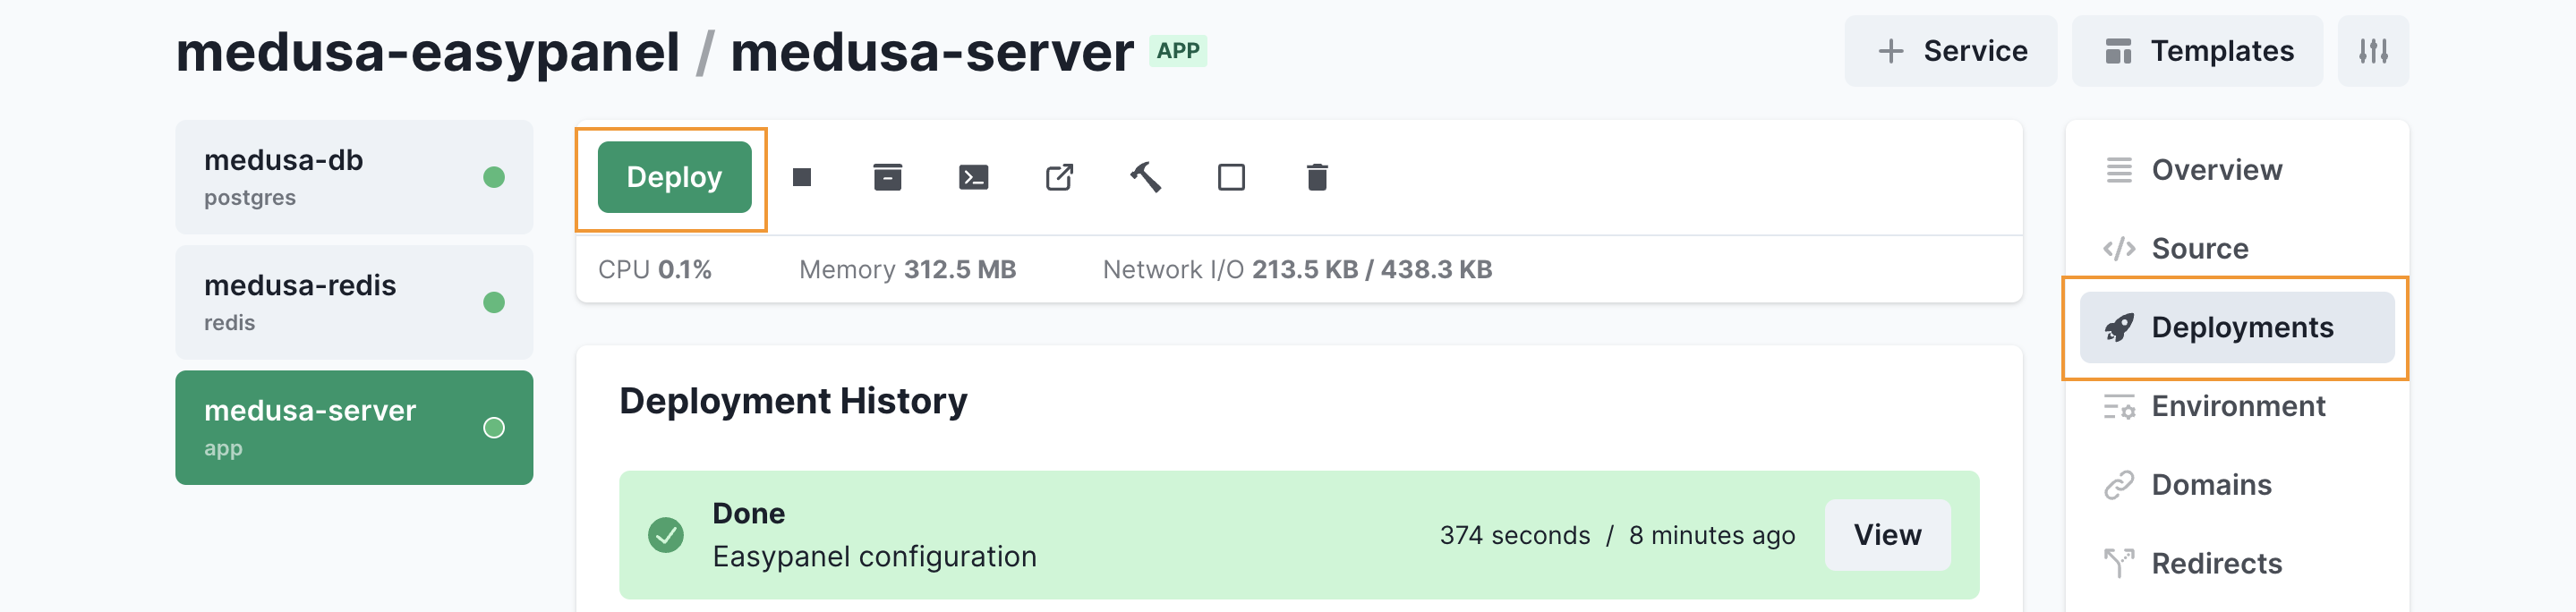Viewport: 2576px width, 612px height.
Task: Select the medusa-redis service
Action: click(354, 302)
